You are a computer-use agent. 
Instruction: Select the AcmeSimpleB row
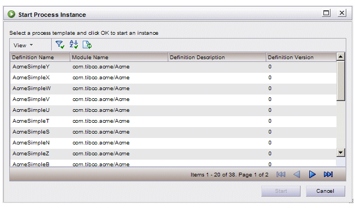coord(173,163)
